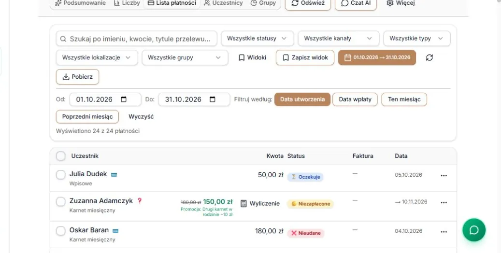Image resolution: width=501 pixels, height=253 pixels.
Task: Expand the Wszystkie grupy dropdown
Action: (x=185, y=57)
